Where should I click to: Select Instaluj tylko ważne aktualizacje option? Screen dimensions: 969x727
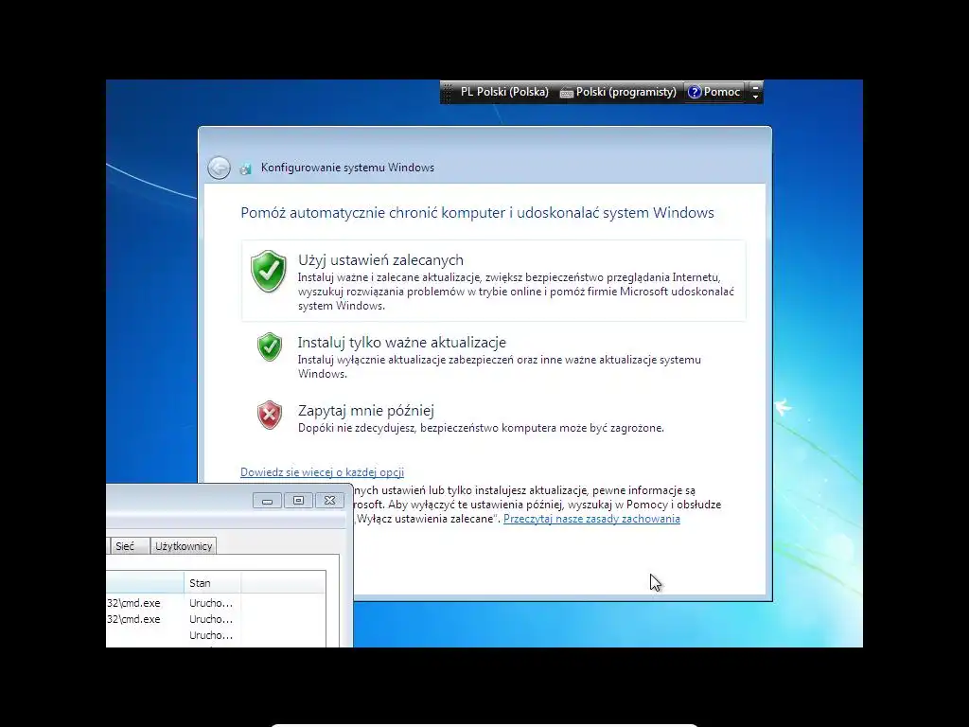click(x=493, y=357)
